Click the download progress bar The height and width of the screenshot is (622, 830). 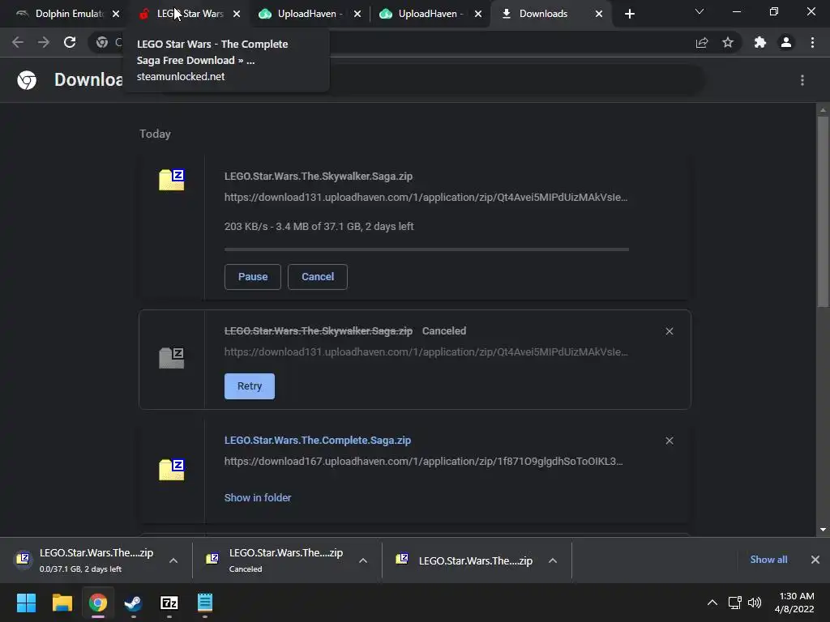pos(426,249)
